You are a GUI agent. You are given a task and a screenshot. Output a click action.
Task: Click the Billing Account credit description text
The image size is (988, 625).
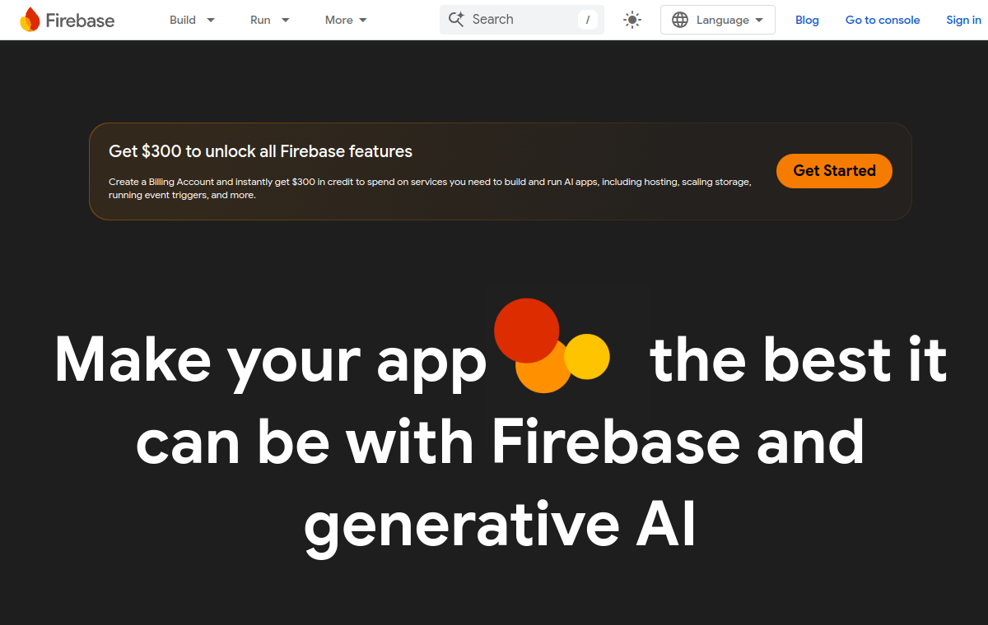(430, 188)
